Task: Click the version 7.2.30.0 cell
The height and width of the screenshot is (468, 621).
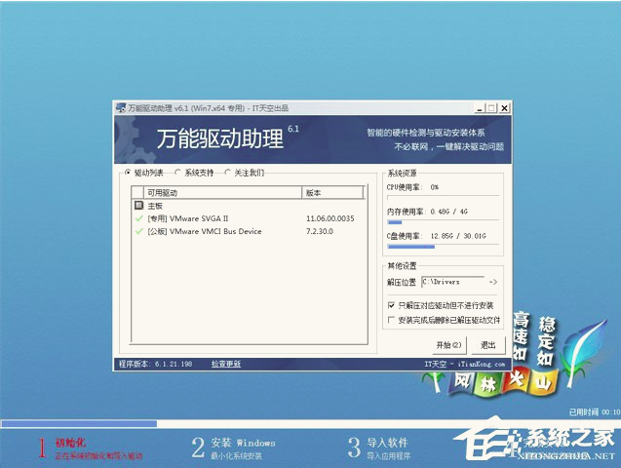Action: (319, 231)
